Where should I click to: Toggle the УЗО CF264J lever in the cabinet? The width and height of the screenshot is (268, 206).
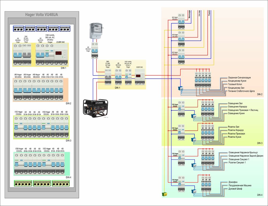(47, 55)
